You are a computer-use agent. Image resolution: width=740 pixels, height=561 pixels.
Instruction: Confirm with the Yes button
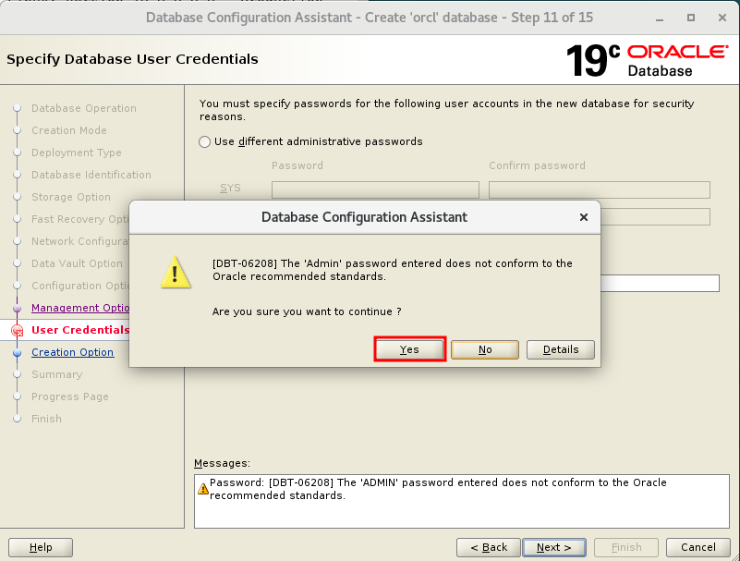click(409, 349)
